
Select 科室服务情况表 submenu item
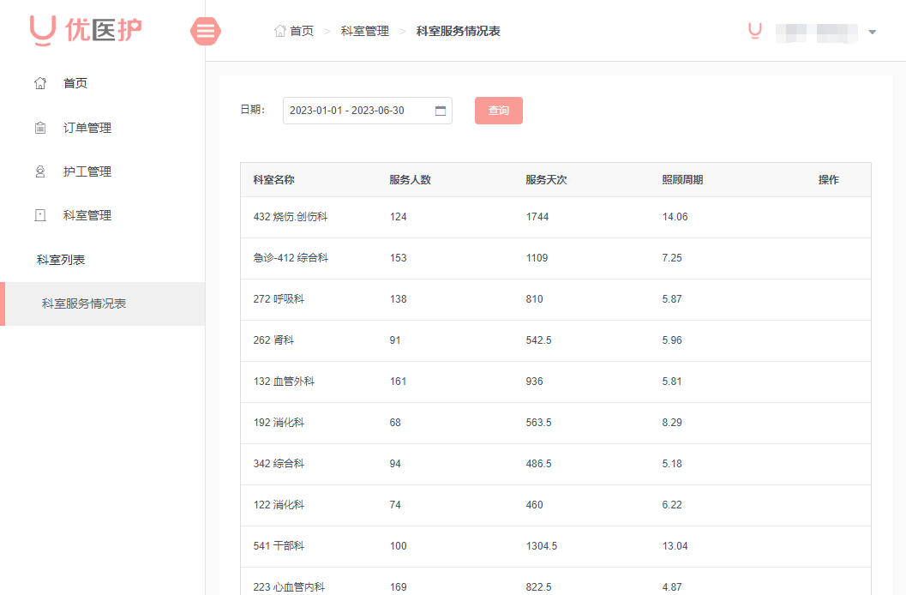(102, 304)
